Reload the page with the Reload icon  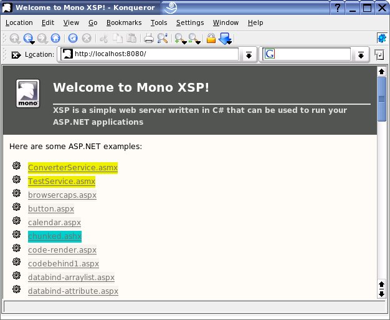tap(73, 38)
